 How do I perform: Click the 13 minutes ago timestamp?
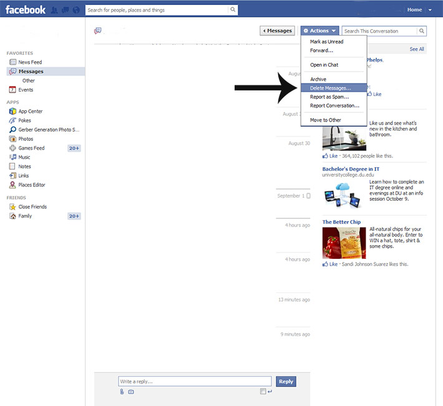tap(294, 299)
